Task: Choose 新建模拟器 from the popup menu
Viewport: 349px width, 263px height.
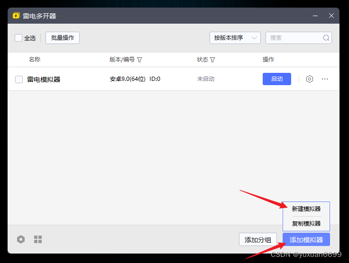Action: click(x=306, y=209)
